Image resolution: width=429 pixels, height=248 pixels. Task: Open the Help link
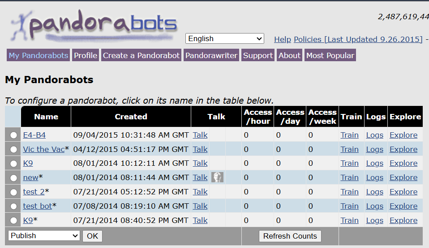pos(283,39)
